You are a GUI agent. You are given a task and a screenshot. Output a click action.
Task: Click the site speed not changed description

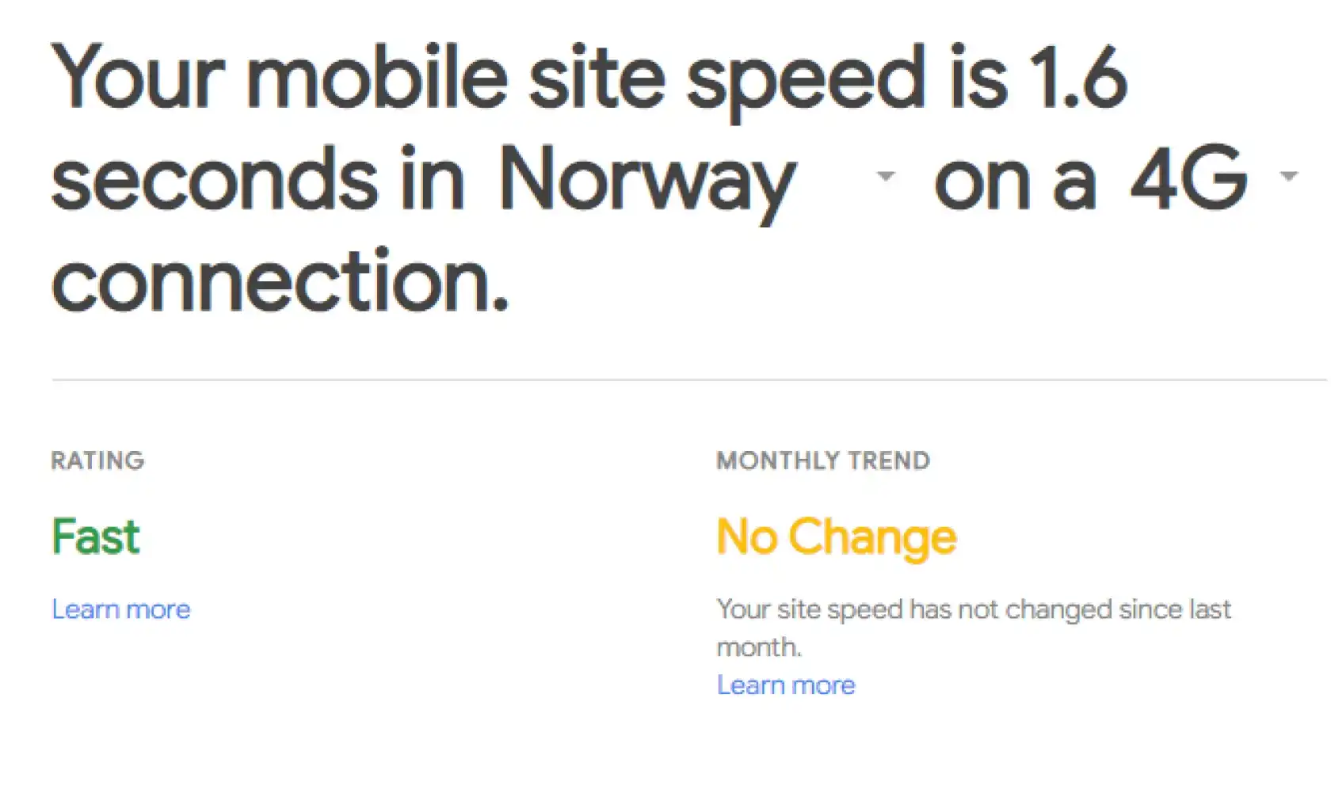974,609
